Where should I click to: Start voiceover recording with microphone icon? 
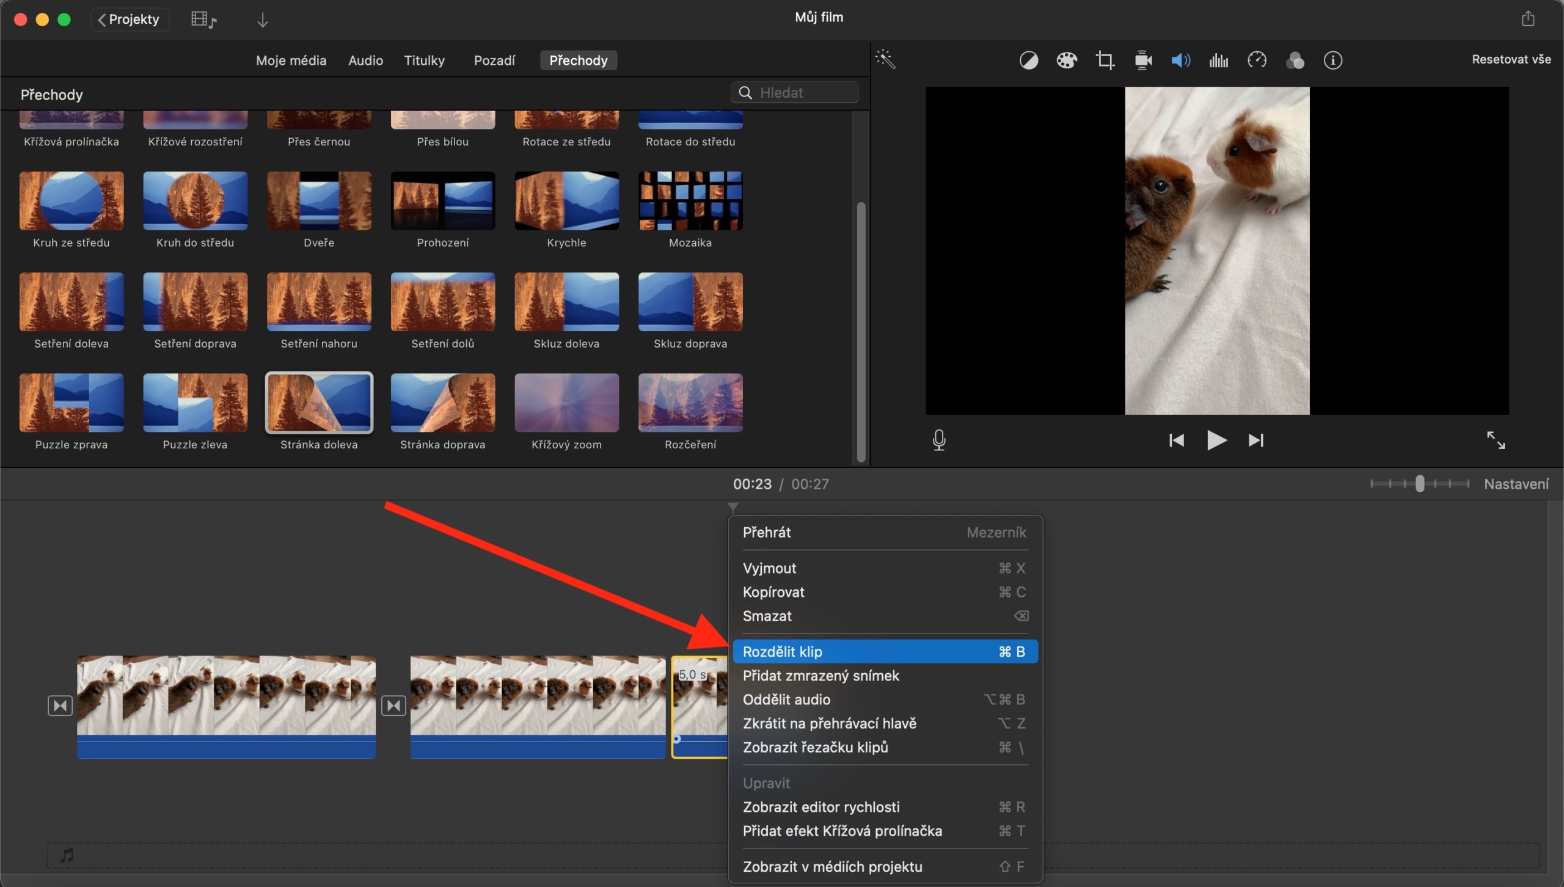[x=939, y=440]
